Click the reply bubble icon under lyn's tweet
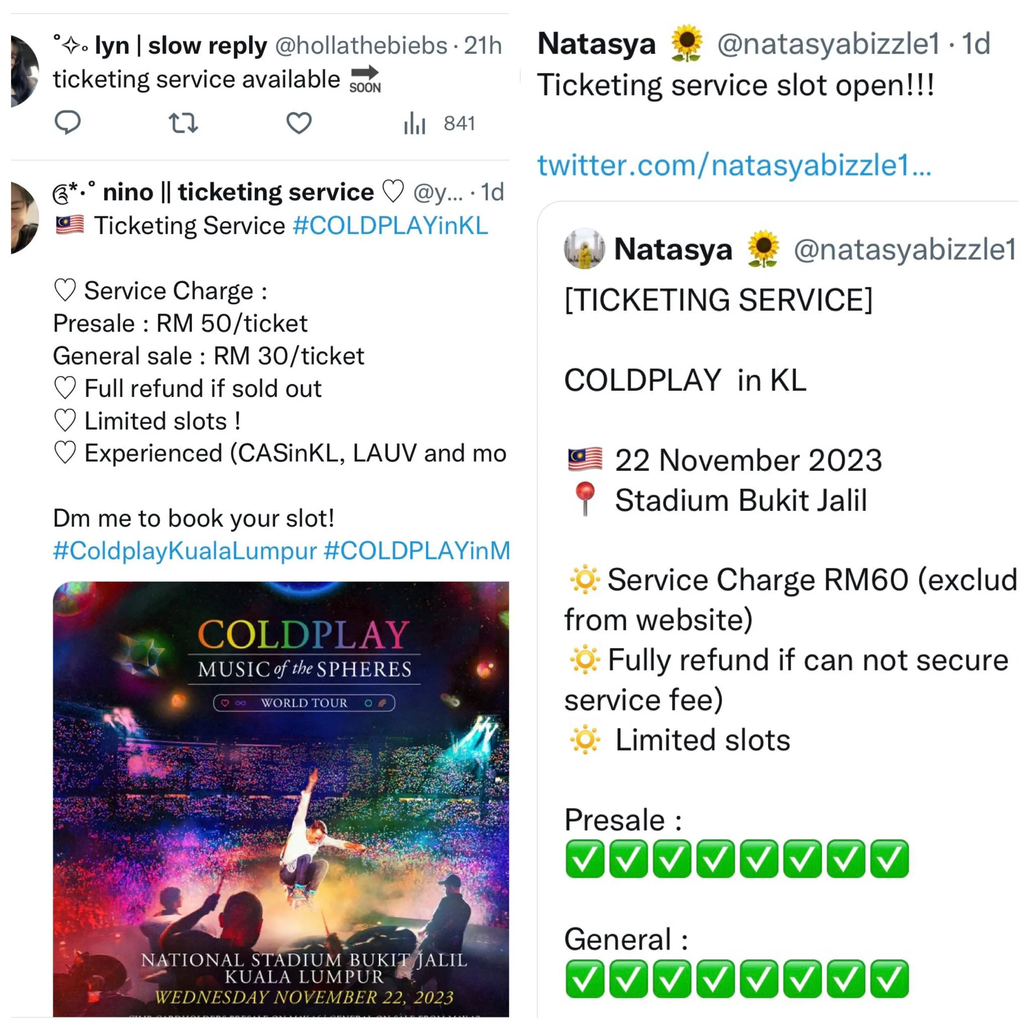This screenshot has width=1029, height=1029. tap(68, 123)
